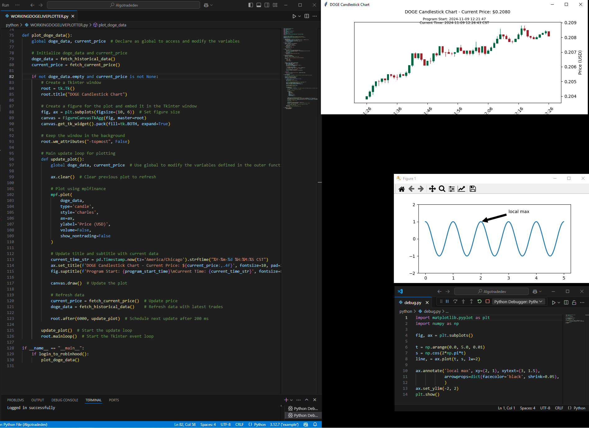Click the 3.12.7 ('example') interpreter selector
This screenshot has width=589, height=428.
click(284, 425)
